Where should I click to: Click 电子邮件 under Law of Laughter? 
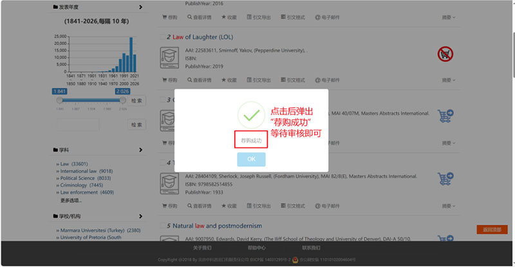(x=326, y=80)
